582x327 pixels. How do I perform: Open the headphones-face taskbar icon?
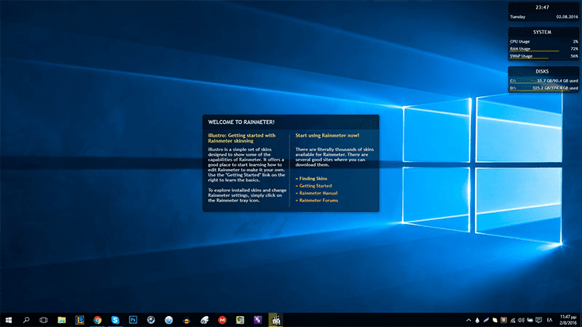(x=186, y=320)
